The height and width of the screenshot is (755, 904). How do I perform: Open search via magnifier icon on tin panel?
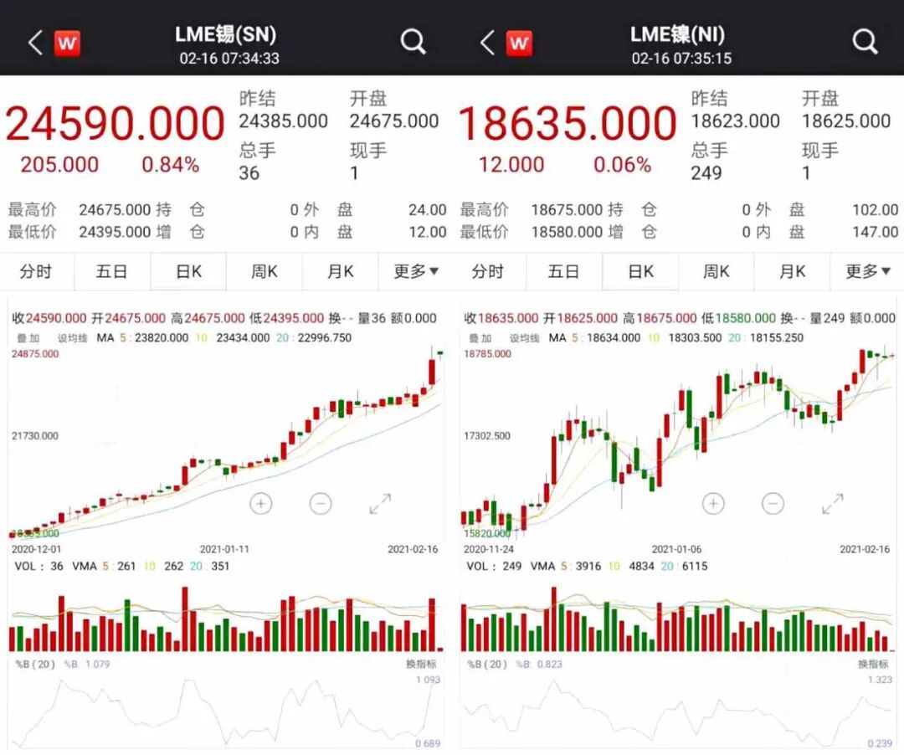click(413, 39)
